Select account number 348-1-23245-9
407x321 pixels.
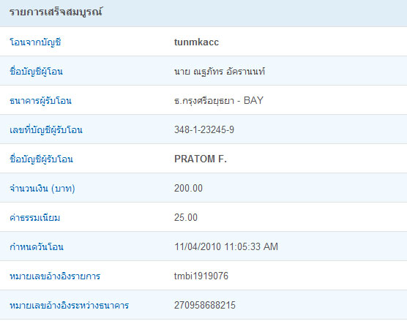tap(204, 129)
